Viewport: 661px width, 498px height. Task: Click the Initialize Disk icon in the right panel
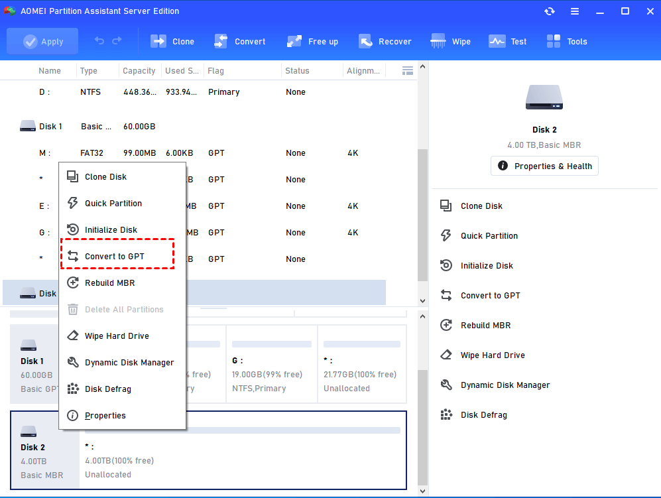(x=446, y=265)
